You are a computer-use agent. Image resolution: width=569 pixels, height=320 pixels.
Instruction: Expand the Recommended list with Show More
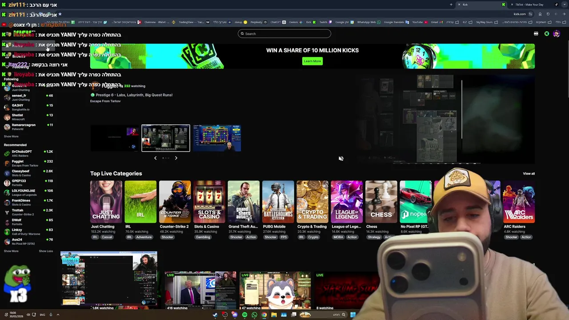coord(11,251)
